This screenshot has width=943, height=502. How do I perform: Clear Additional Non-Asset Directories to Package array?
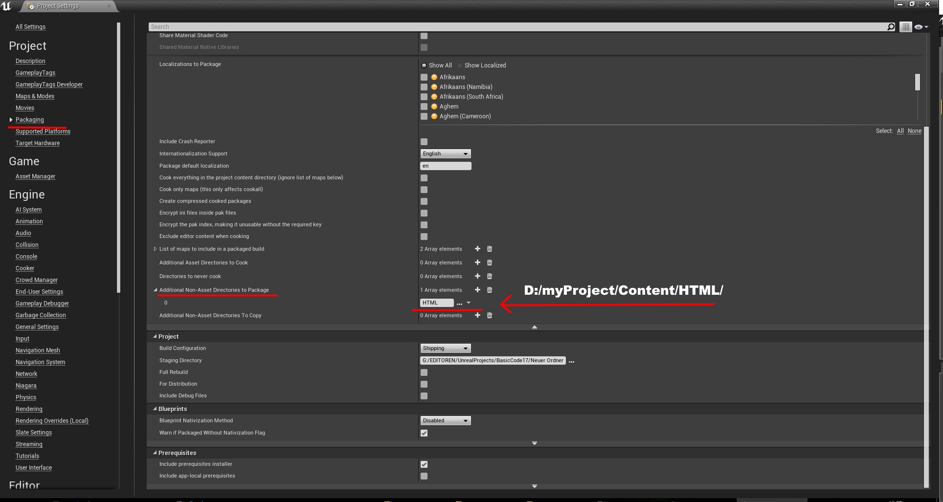[x=490, y=290]
